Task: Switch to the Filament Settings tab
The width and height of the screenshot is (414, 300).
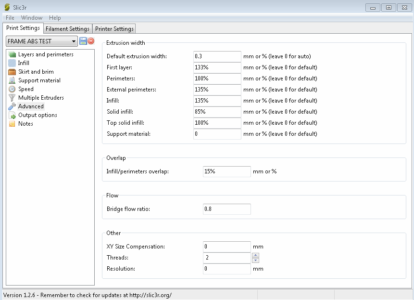Action: (67, 29)
